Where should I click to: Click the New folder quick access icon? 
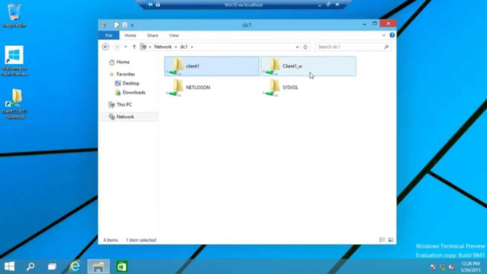[x=124, y=25]
